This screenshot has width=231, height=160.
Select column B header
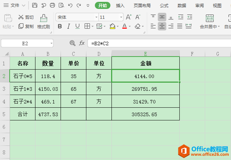click(48, 54)
